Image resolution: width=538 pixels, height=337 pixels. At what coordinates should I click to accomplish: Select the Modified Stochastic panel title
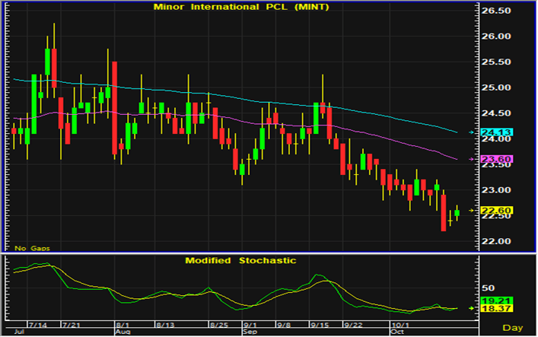click(x=240, y=260)
